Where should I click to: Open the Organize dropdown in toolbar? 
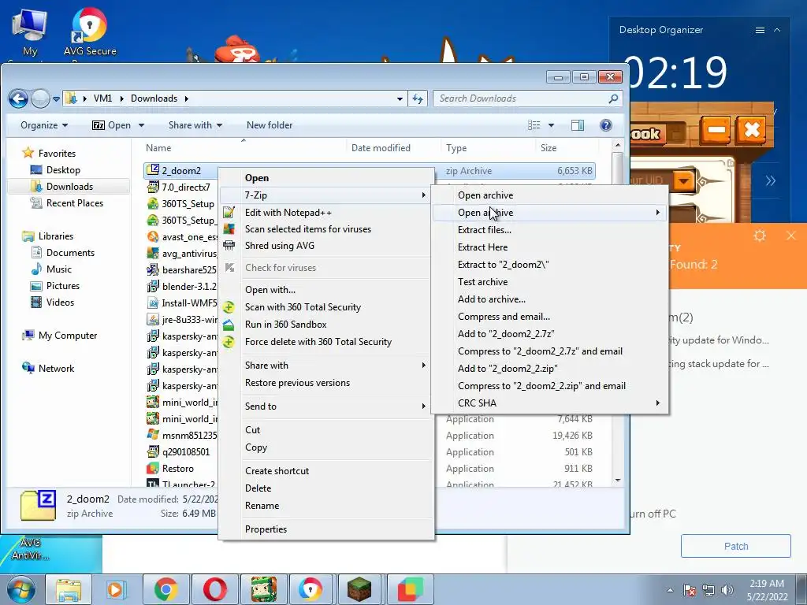(44, 125)
